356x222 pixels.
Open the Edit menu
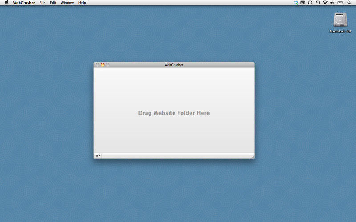(53, 3)
